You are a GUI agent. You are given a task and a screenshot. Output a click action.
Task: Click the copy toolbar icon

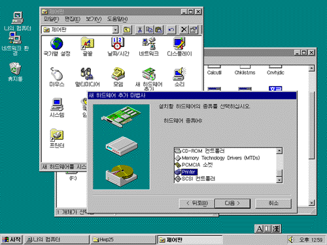coord(149,29)
